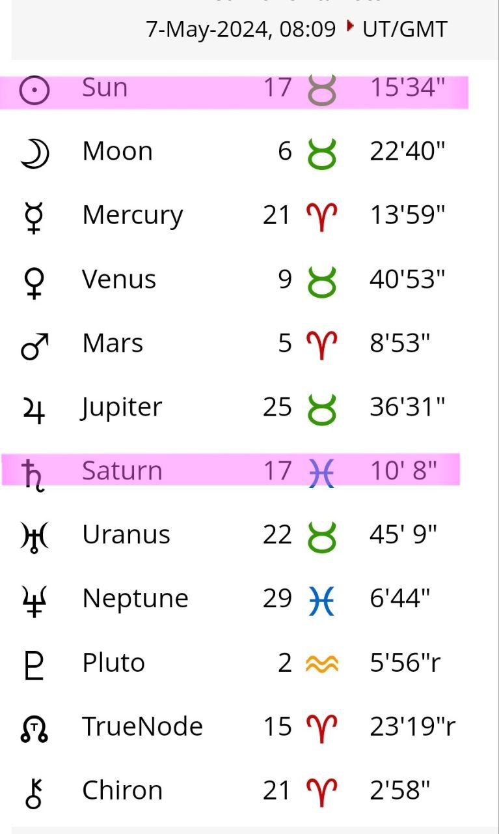Open the red arrow next to UT/GMT
Image resolution: width=499 pixels, height=834 pixels.
point(351,27)
